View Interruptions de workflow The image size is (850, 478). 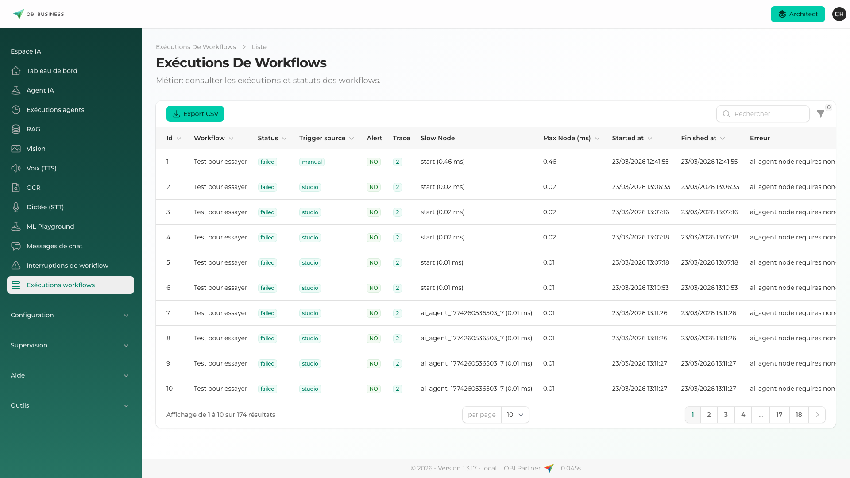point(67,265)
